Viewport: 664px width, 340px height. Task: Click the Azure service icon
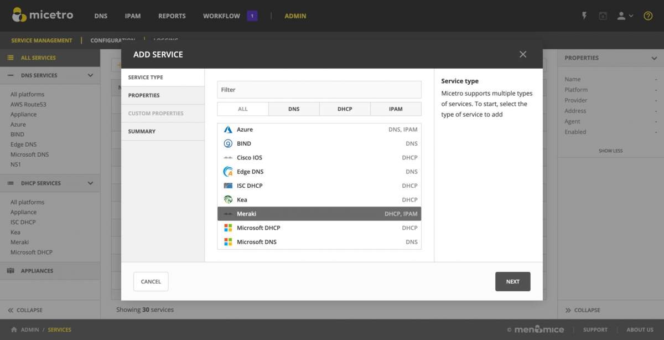tap(228, 130)
